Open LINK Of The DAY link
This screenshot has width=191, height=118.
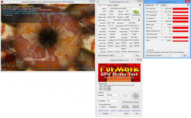tap(103, 111)
